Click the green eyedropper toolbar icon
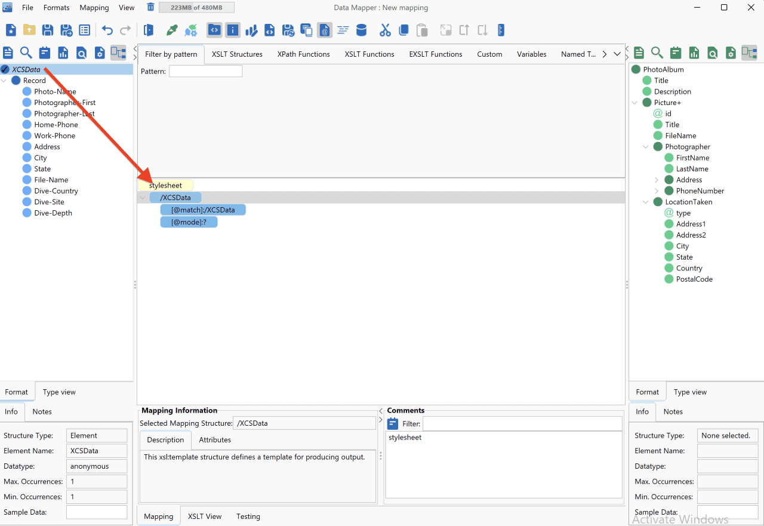The image size is (764, 526). (172, 30)
